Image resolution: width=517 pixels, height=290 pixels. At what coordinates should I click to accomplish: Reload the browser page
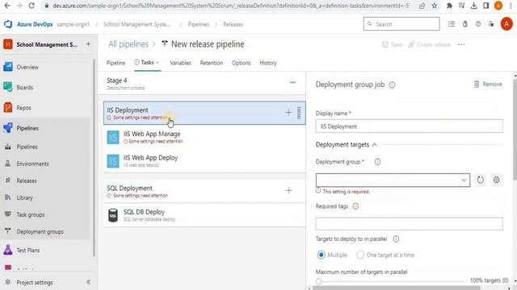coord(32,6)
